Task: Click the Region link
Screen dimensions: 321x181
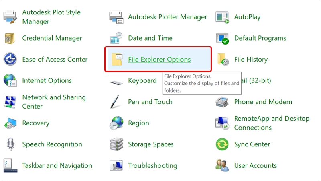Action: tap(138, 123)
